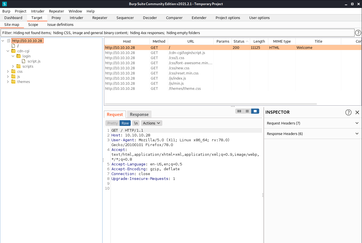Screen dimensions: 362x243
Task: Select the /js/index.js request row
Action: click(x=177, y=78)
